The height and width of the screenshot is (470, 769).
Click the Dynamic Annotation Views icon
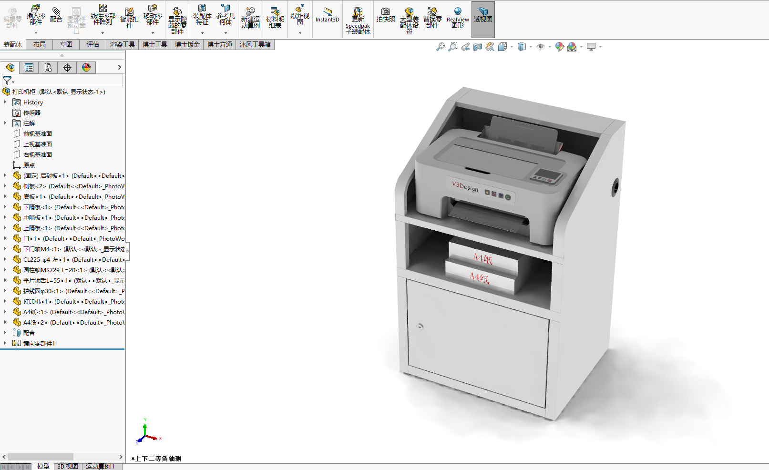[x=490, y=47]
